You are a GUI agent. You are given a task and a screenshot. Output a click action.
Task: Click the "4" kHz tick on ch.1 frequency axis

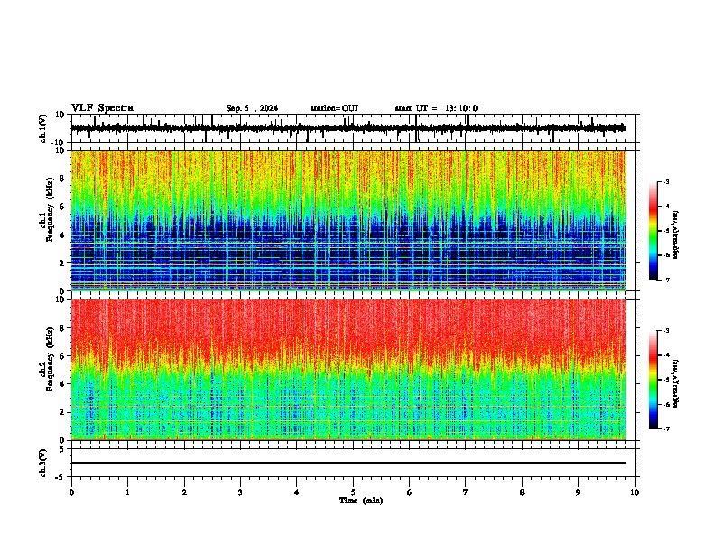click(62, 235)
